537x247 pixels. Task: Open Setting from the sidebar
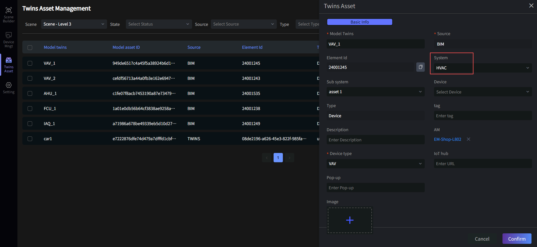click(9, 88)
